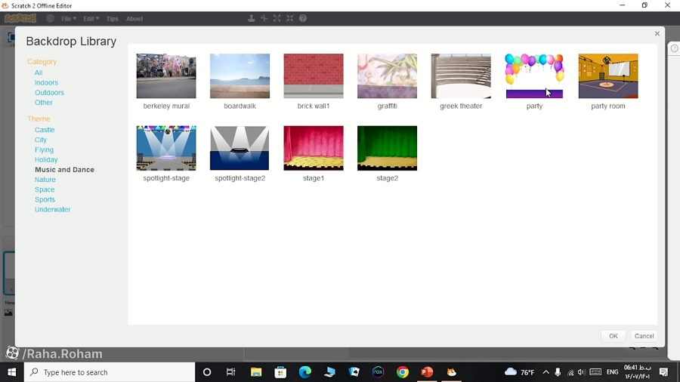
Task: Choose the spotlight-stage2 backdrop
Action: click(240, 148)
